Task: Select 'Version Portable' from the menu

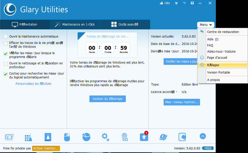Action: 222,72
